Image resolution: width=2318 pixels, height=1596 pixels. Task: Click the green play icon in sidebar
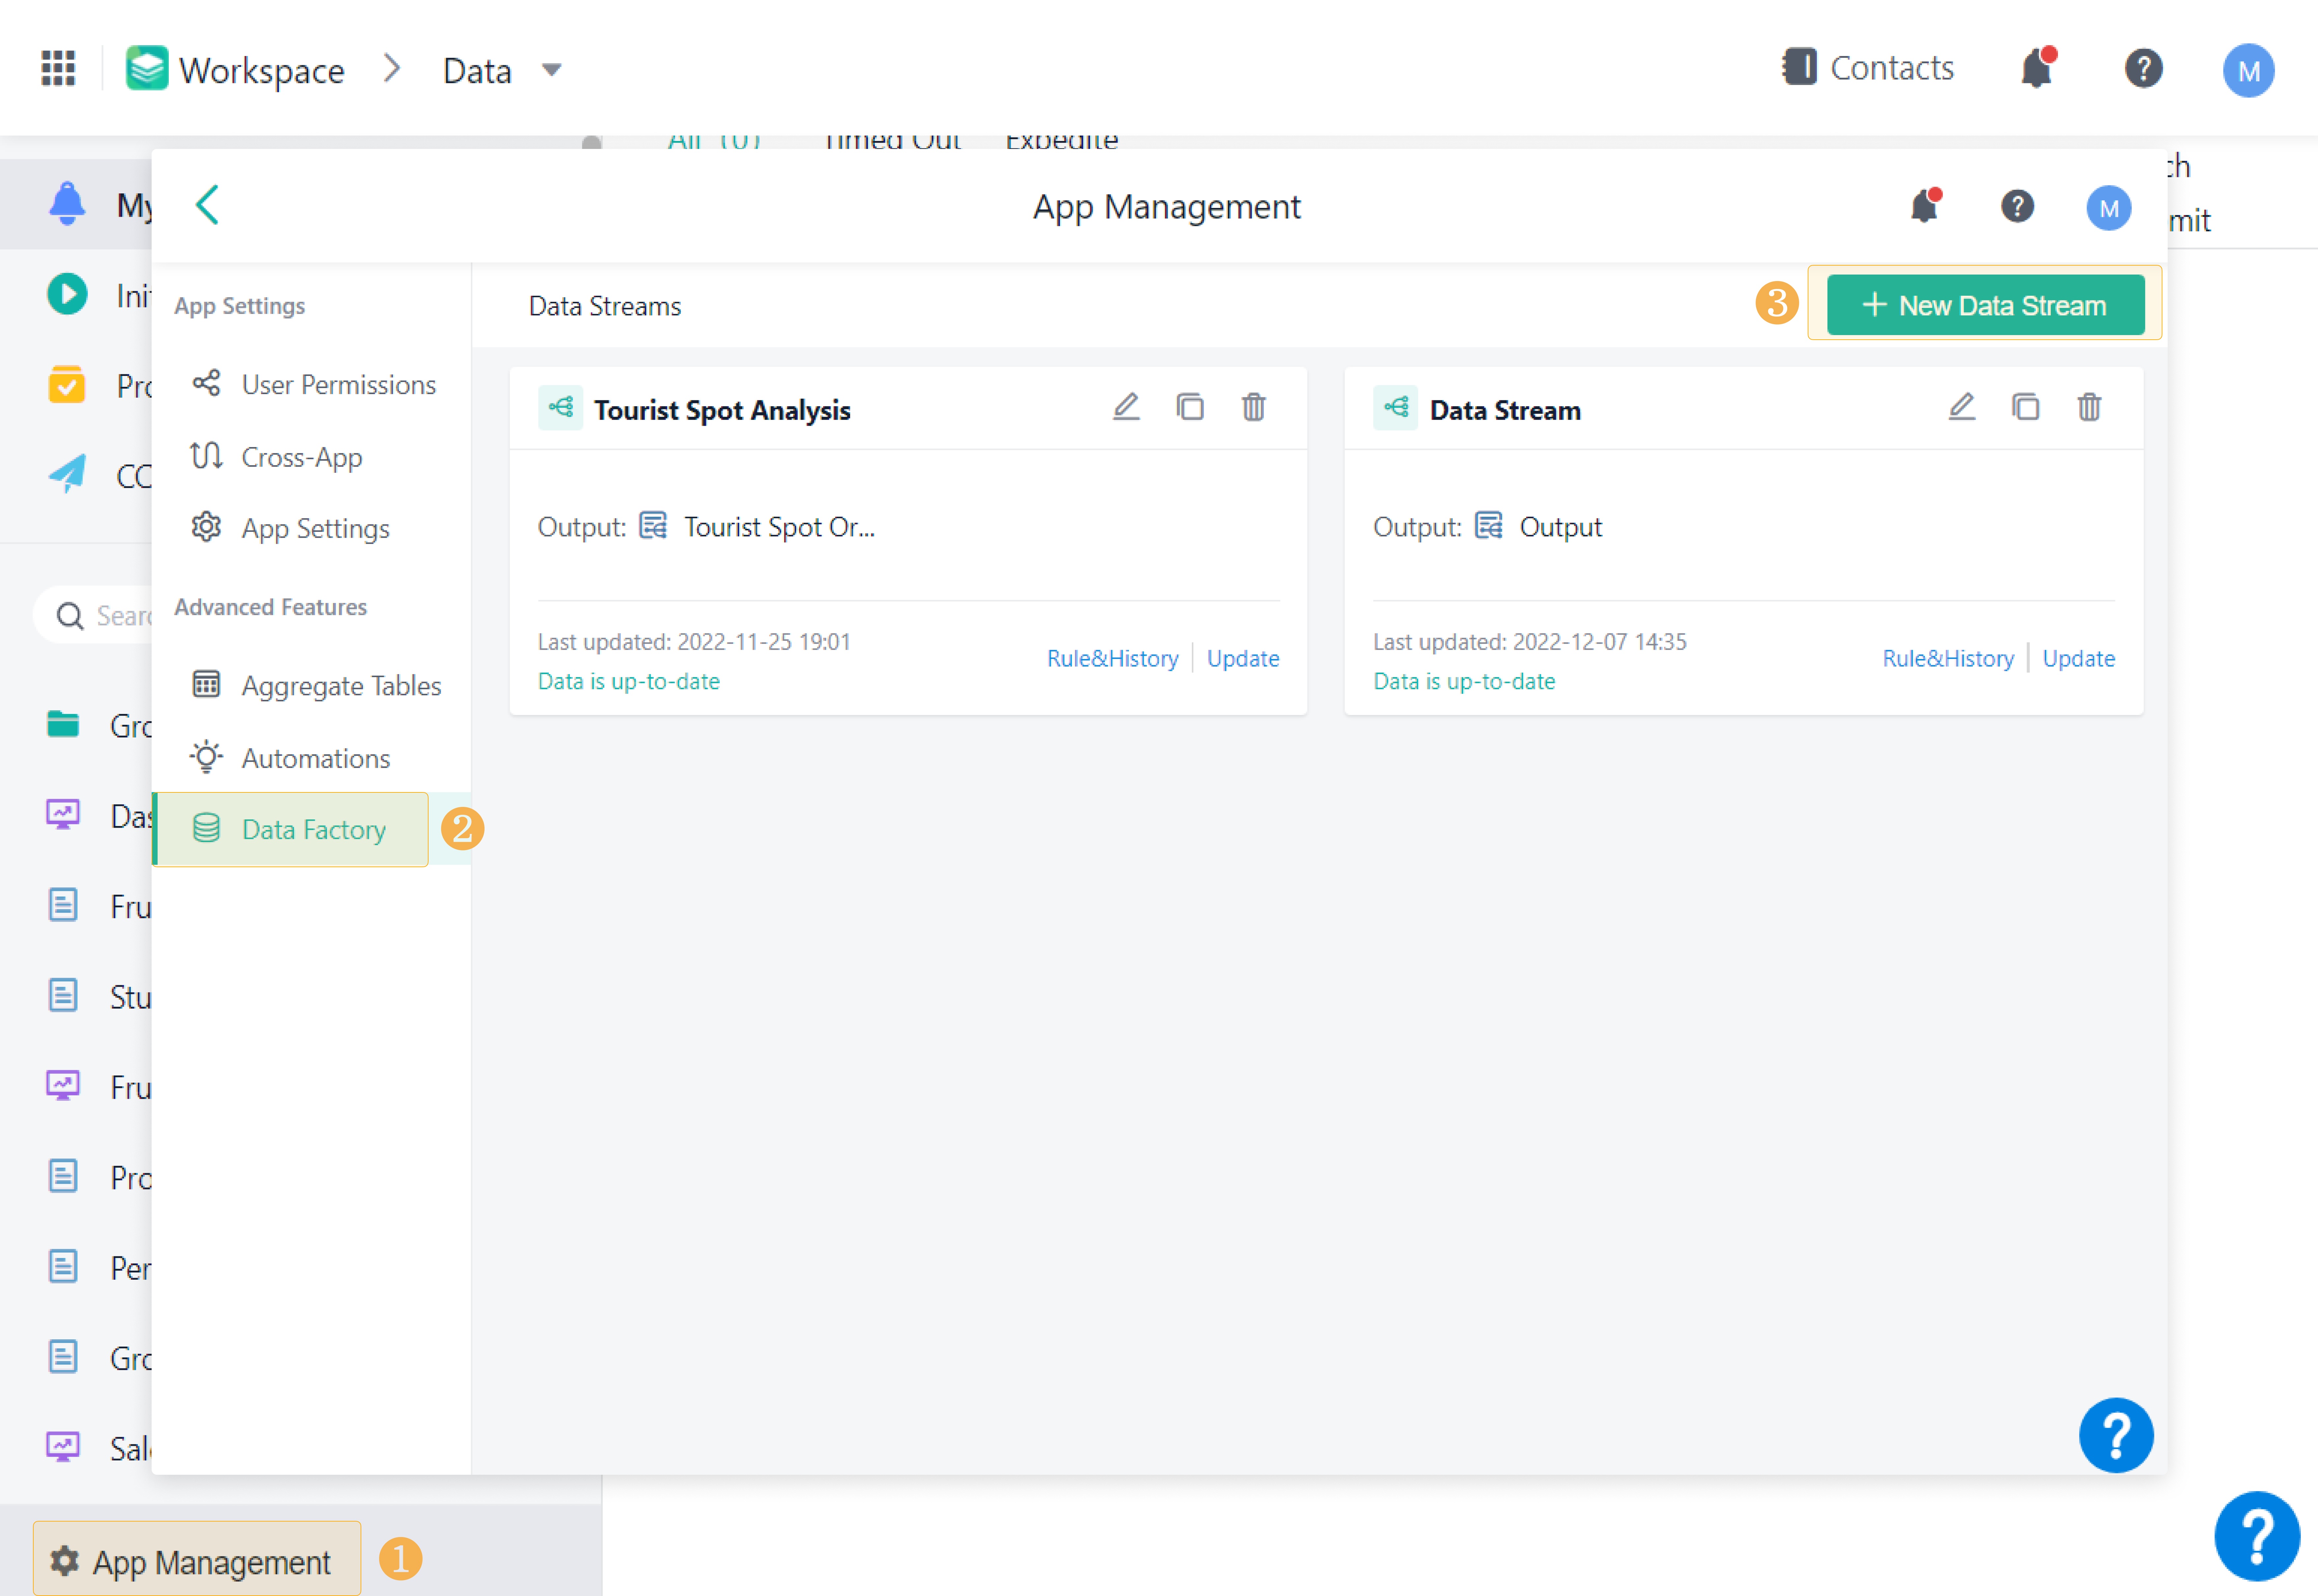[x=67, y=294]
